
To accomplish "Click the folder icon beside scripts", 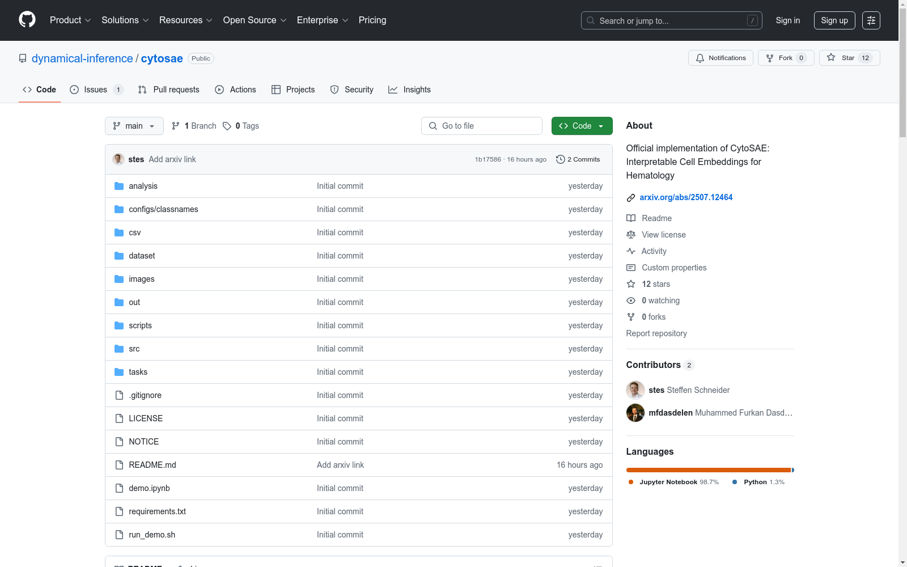I will pos(119,325).
